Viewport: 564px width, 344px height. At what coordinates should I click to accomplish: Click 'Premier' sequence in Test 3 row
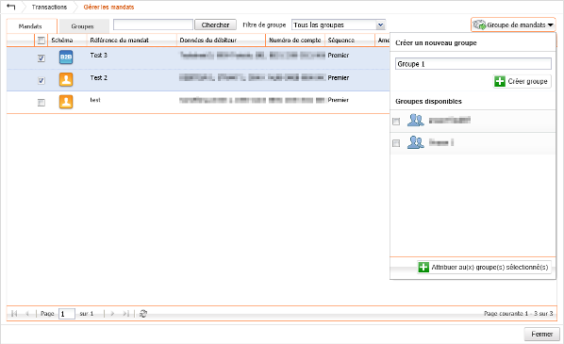[x=338, y=55]
